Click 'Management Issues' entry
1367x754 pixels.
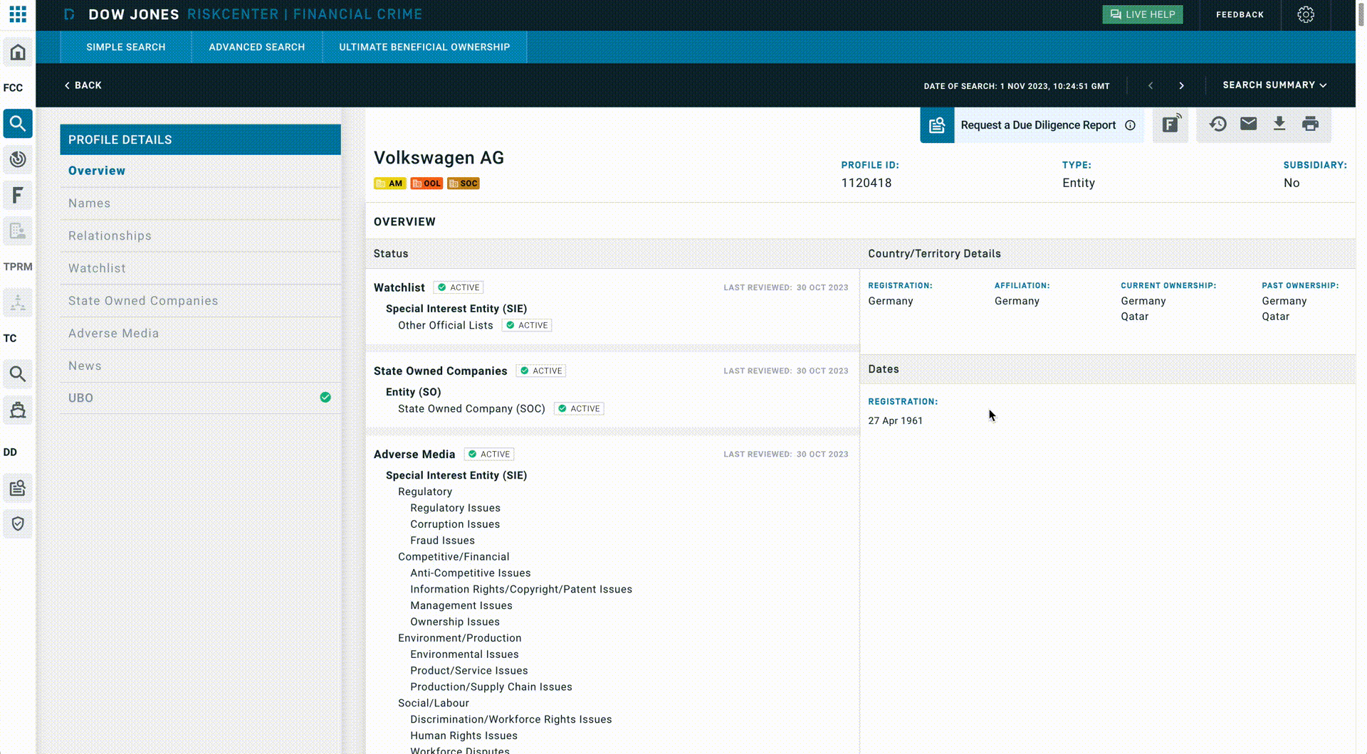pos(461,606)
